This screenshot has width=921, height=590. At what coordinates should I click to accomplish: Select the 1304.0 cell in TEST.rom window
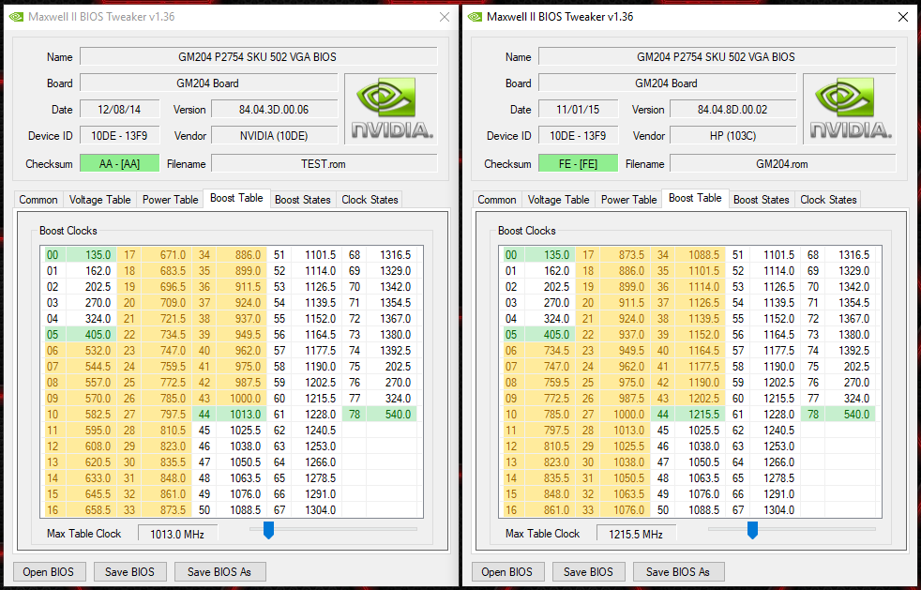click(x=317, y=510)
